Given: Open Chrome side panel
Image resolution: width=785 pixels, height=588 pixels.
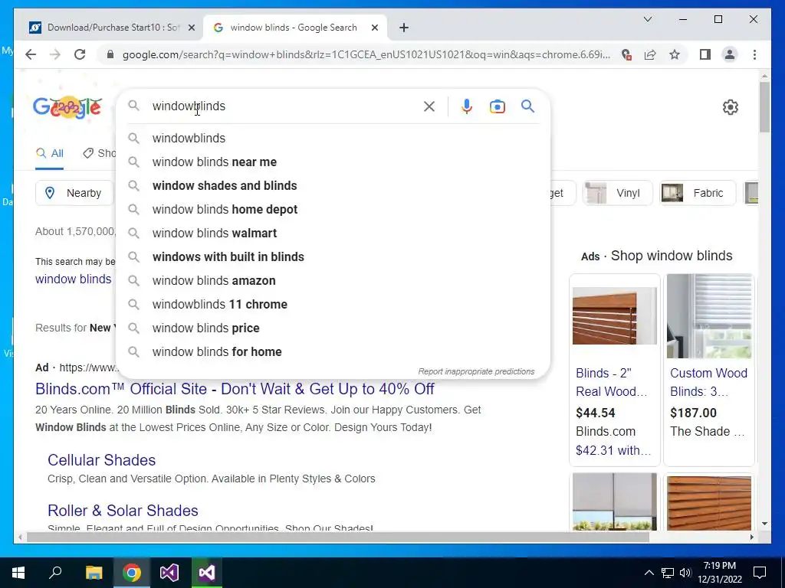Looking at the screenshot, I should [705, 54].
